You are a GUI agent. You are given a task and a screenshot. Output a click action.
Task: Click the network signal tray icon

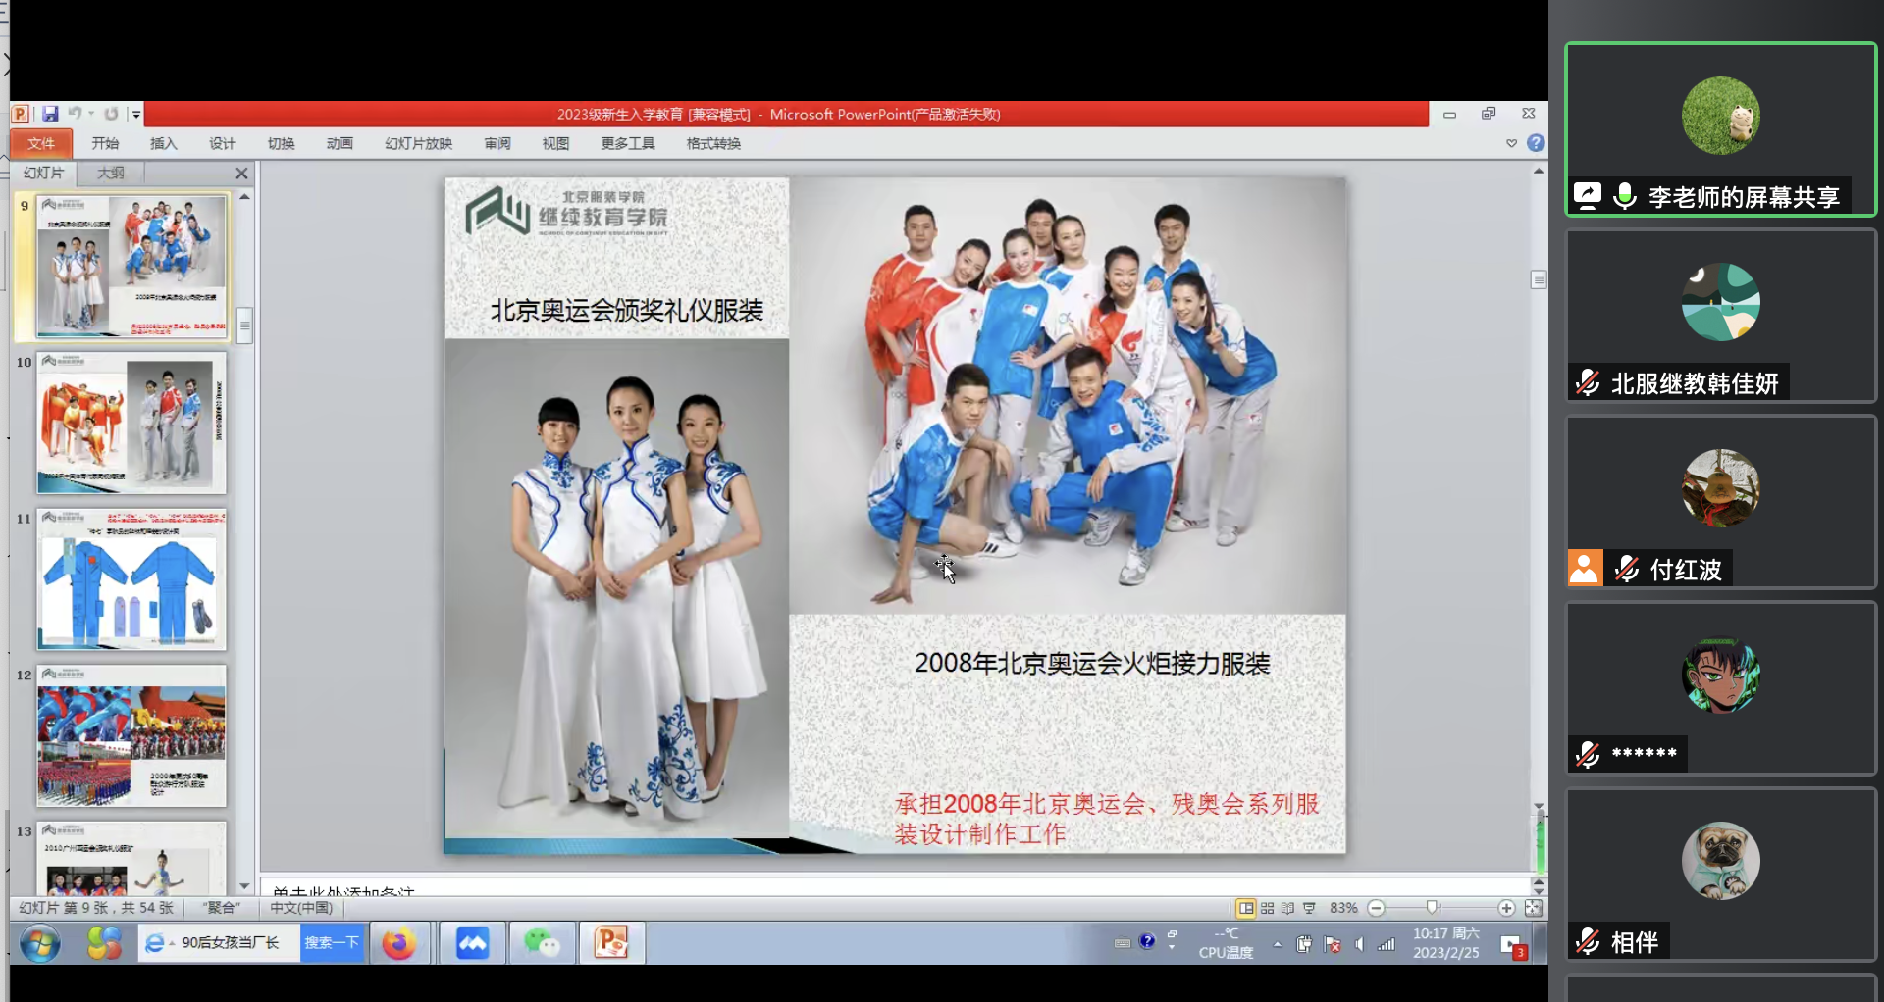click(x=1387, y=944)
